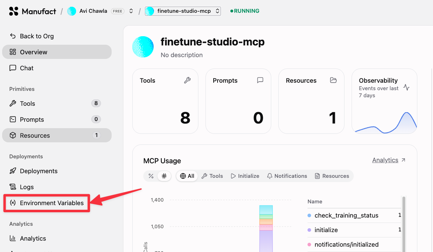The height and width of the screenshot is (252, 433).
Task: Click the arrow icon next to Analytics link
Action: 403,160
